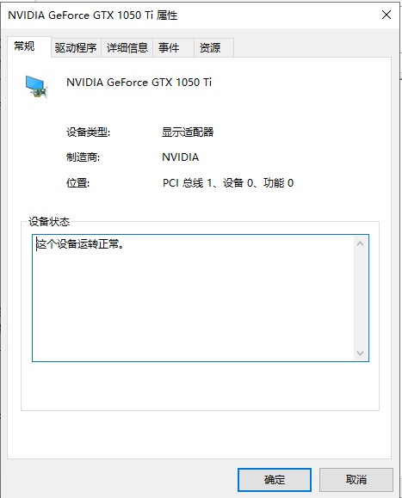402x498 pixels.
Task: Click the 设备状态 group label
Action: tap(49, 221)
